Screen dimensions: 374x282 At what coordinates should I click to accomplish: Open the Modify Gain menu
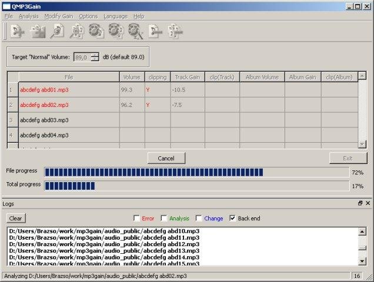(58, 16)
